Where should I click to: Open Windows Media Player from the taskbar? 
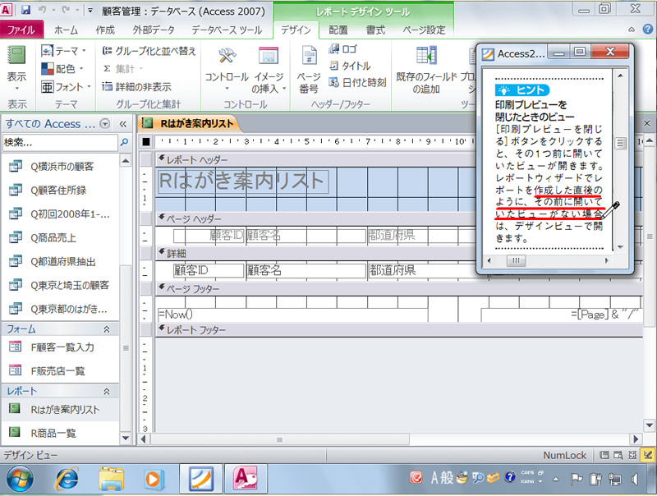153,479
